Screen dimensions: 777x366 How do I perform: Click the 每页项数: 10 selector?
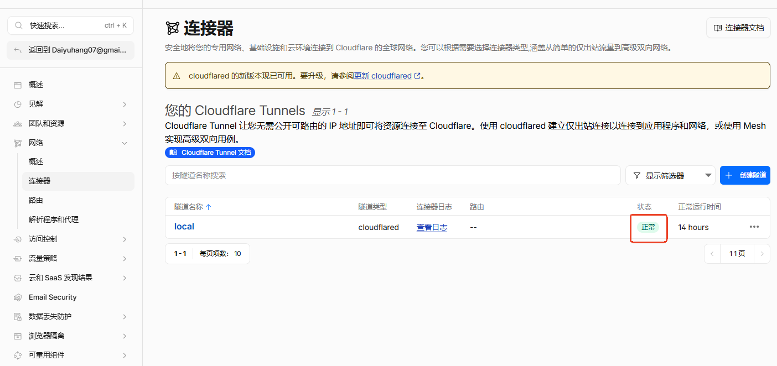click(x=221, y=254)
